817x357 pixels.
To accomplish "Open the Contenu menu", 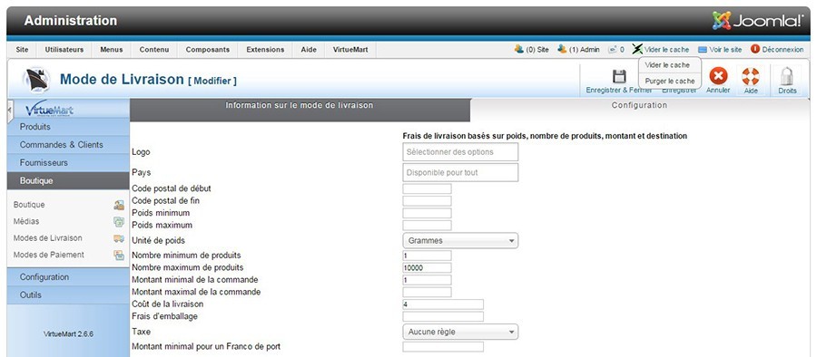I will pyautogui.click(x=154, y=50).
